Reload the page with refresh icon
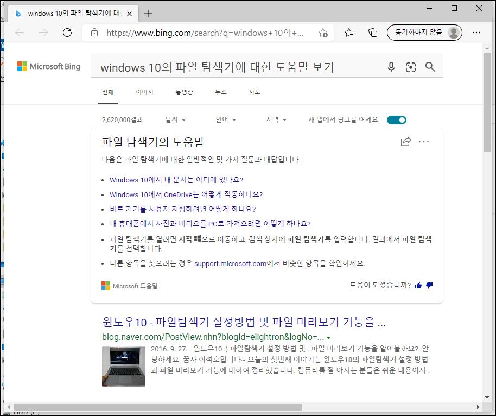The height and width of the screenshot is (416, 496). pos(67,32)
